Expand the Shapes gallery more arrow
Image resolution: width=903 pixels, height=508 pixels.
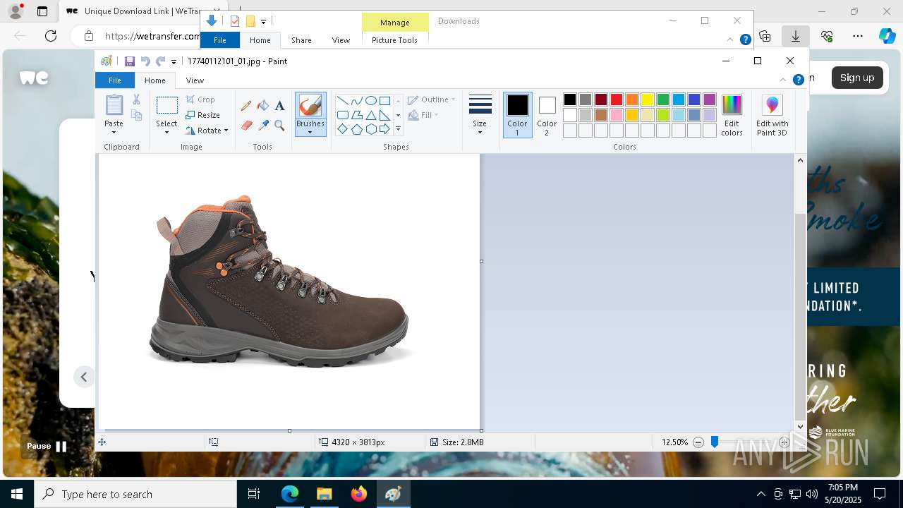point(398,129)
